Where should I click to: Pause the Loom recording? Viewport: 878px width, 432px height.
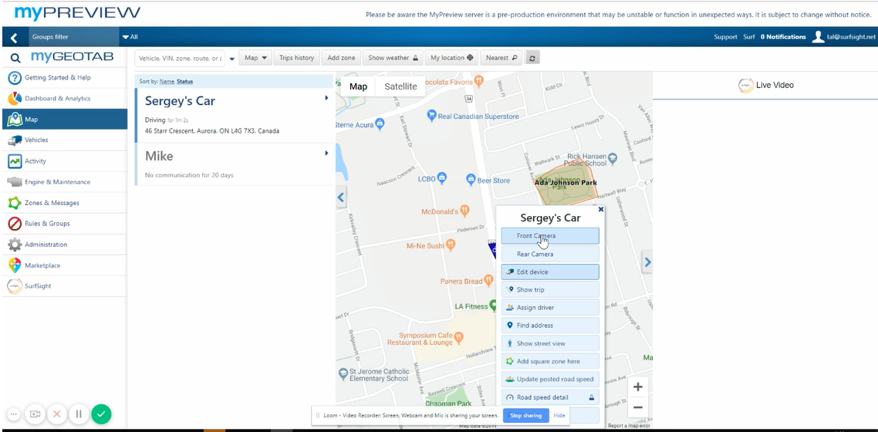tap(78, 414)
